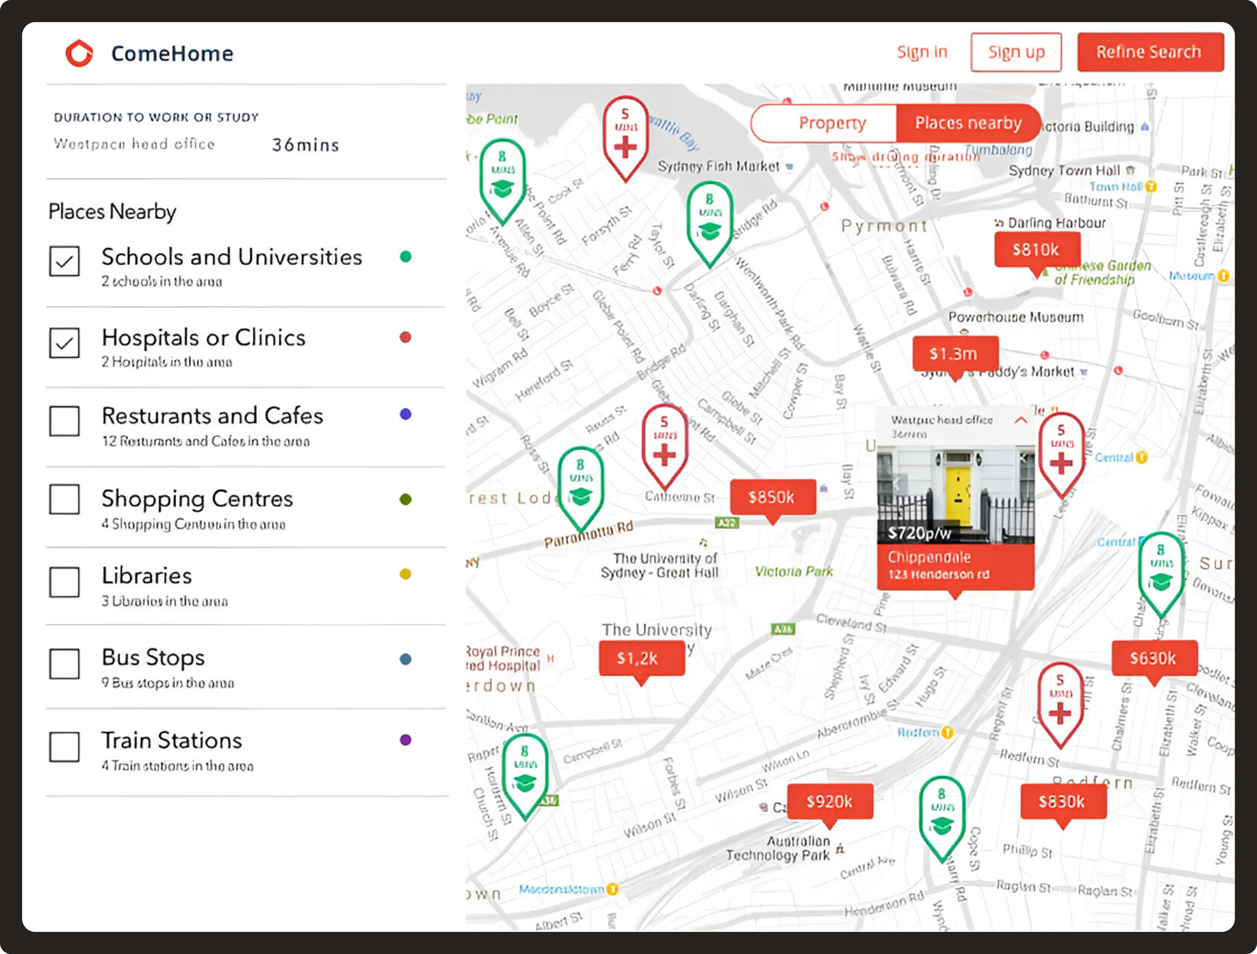This screenshot has width=1257, height=954.
Task: Uncheck Schools and Universities filter
Action: tap(64, 262)
